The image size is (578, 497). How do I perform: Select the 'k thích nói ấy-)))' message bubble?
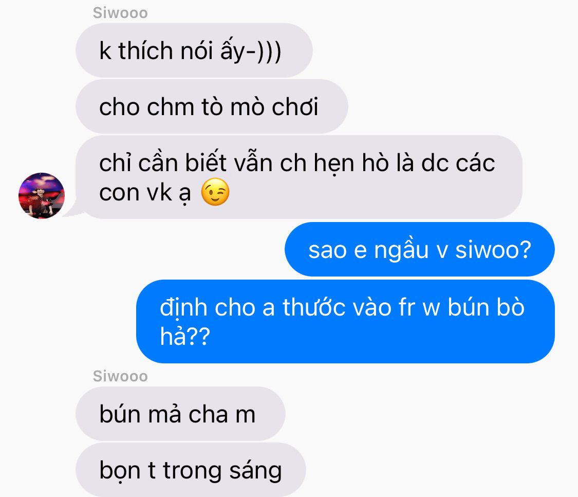[194, 50]
